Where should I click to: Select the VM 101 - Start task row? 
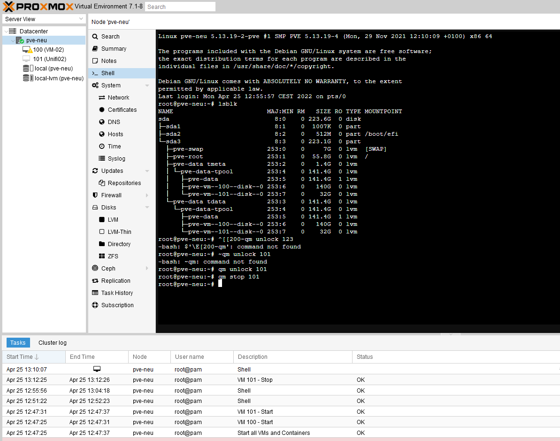click(281, 411)
